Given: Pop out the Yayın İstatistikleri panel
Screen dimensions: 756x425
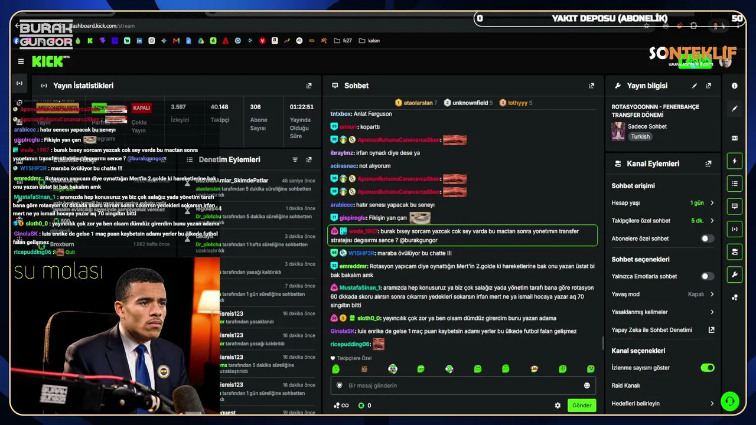Looking at the screenshot, I should (x=309, y=86).
